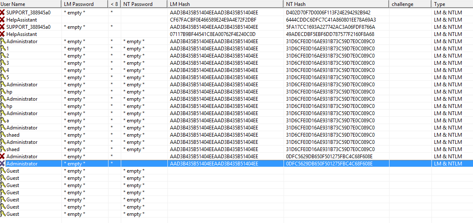This screenshot has width=473, height=223.
Task: Click the key icon beside user a
Action: 3,121
